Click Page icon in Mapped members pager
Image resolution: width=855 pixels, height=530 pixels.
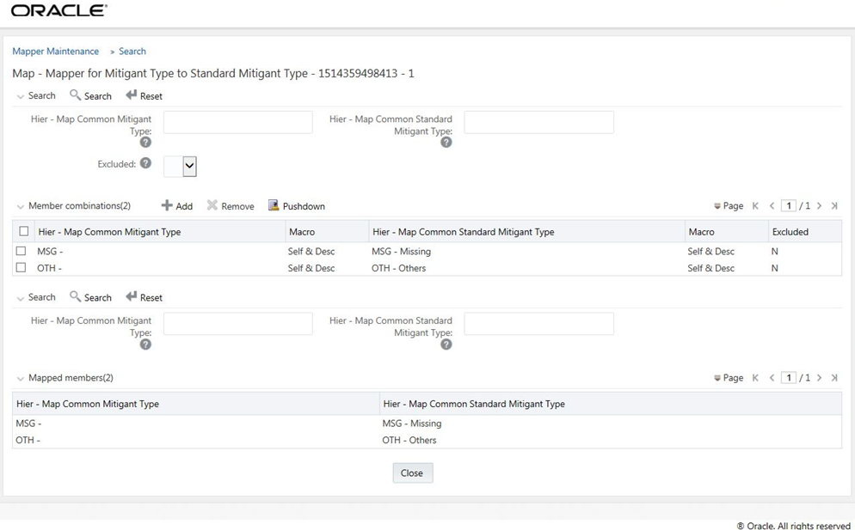click(717, 379)
